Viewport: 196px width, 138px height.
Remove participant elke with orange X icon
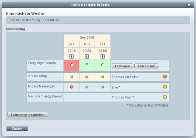click(165, 87)
